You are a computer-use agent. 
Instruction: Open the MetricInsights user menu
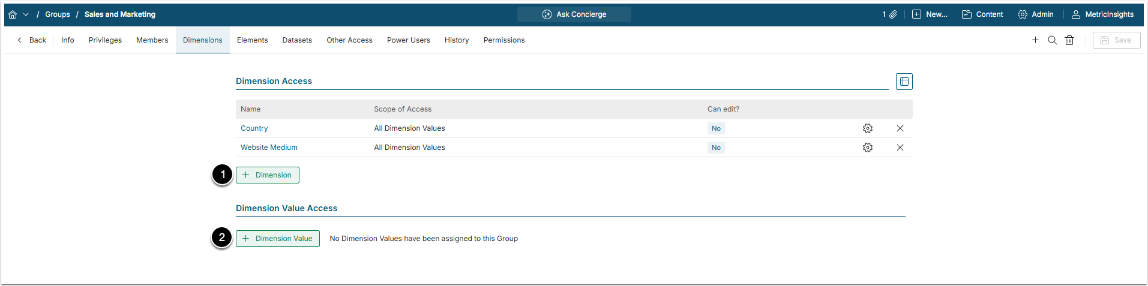(1103, 14)
